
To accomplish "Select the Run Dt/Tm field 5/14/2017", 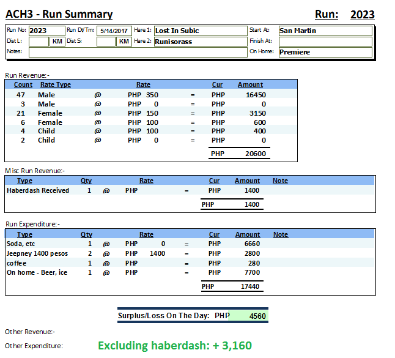I will (114, 31).
